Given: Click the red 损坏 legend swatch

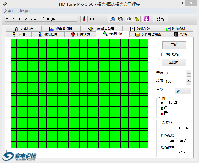Looking at the screenshot, I should click(x=162, y=113).
